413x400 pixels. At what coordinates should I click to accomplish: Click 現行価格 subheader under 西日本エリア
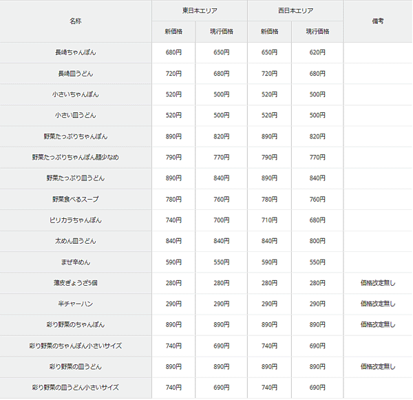coord(317,32)
